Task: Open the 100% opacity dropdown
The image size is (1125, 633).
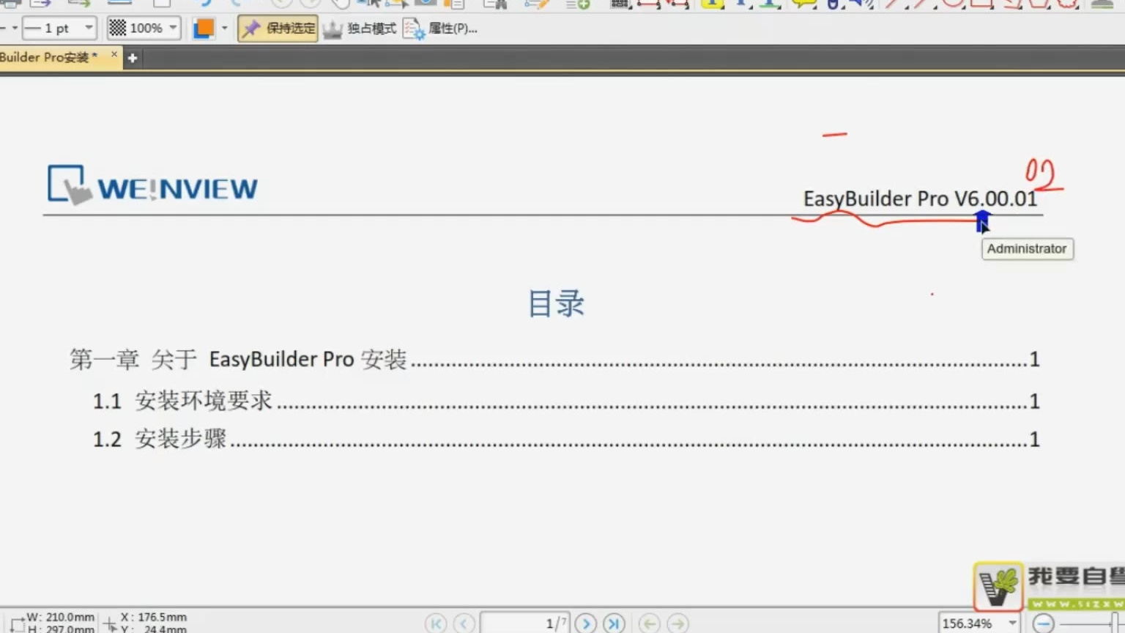Action: [x=144, y=29]
